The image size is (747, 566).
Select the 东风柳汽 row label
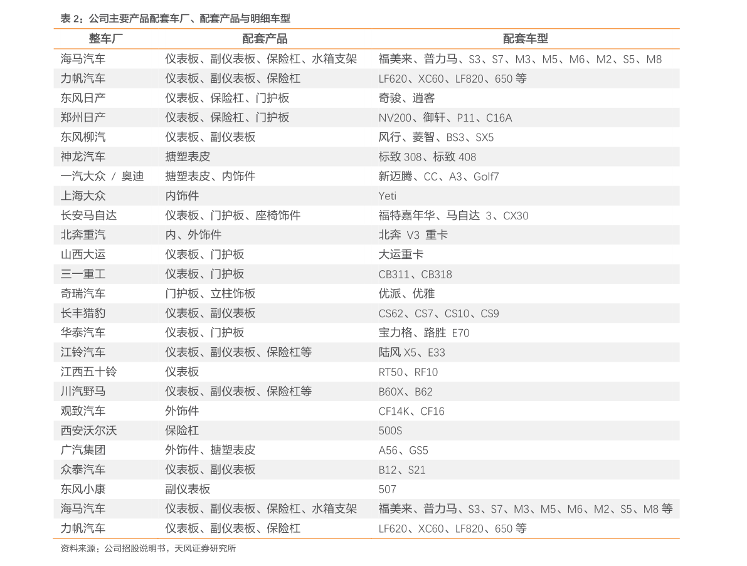click(83, 137)
